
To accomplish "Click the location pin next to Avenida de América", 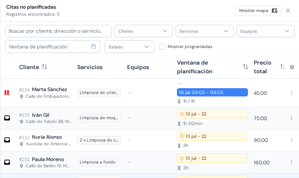I will (21, 144).
